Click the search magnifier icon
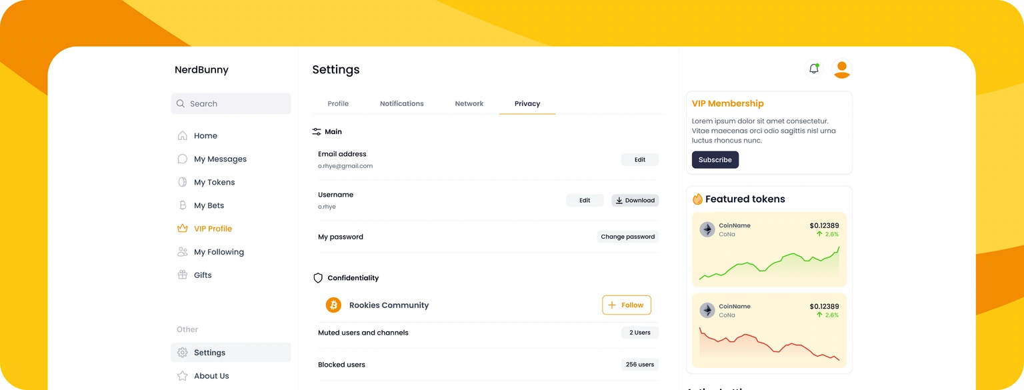 [x=181, y=103]
